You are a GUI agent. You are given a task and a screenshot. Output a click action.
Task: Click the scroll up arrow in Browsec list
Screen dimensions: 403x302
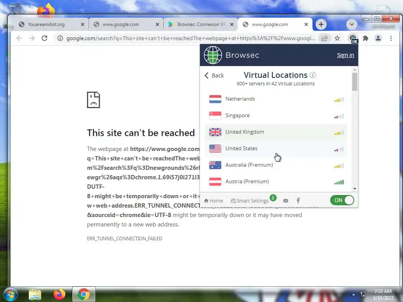(355, 70)
